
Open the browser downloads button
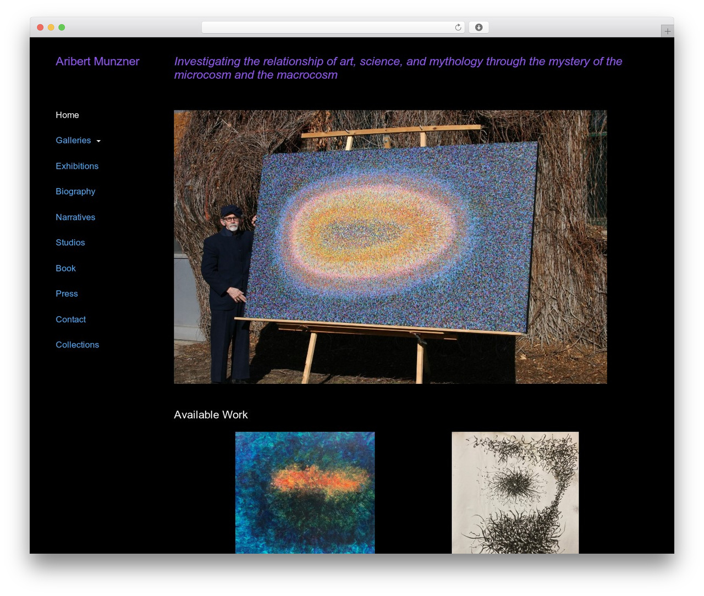(x=479, y=27)
